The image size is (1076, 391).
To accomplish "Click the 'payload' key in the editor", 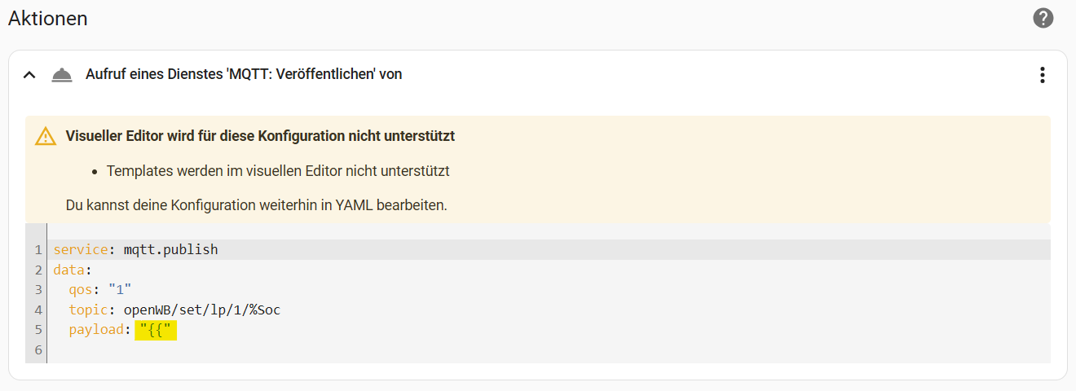I will (98, 330).
